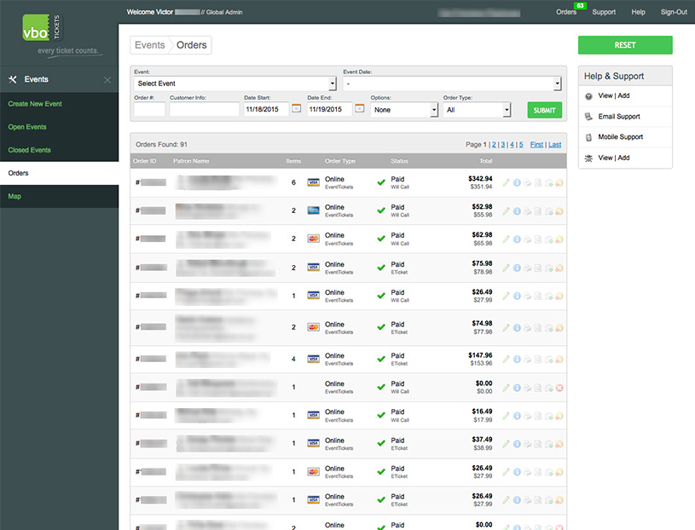The width and height of the screenshot is (695, 530).
Task: Open Support in the top navigation
Action: point(604,12)
